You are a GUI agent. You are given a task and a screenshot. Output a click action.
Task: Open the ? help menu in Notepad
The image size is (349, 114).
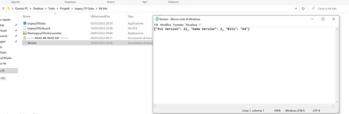(200, 25)
